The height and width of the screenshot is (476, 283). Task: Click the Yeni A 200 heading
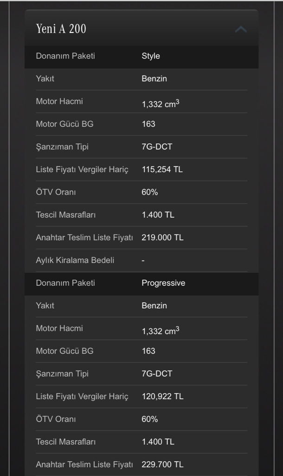tap(61, 28)
